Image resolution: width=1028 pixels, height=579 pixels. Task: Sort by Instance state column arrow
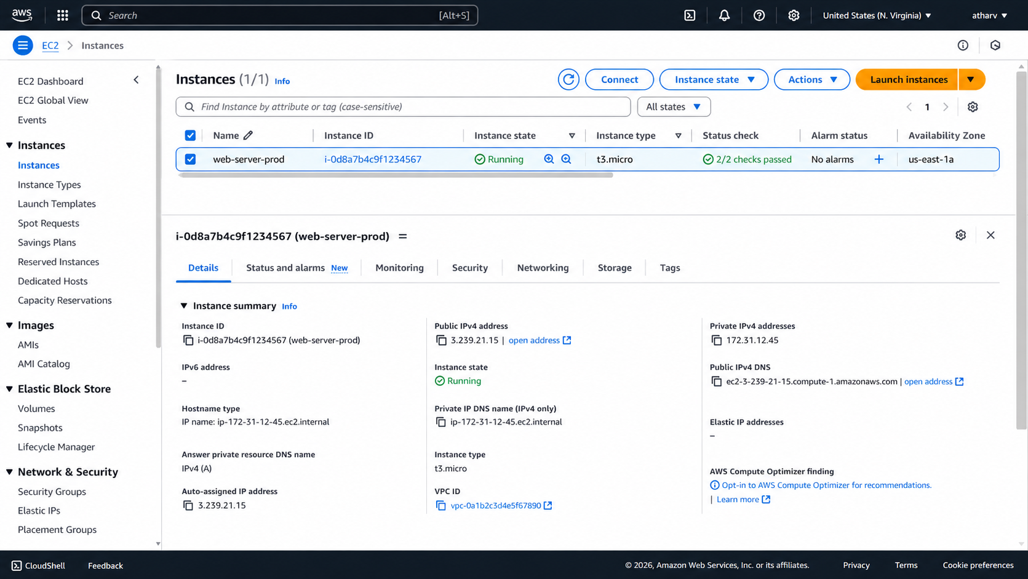[x=572, y=135]
